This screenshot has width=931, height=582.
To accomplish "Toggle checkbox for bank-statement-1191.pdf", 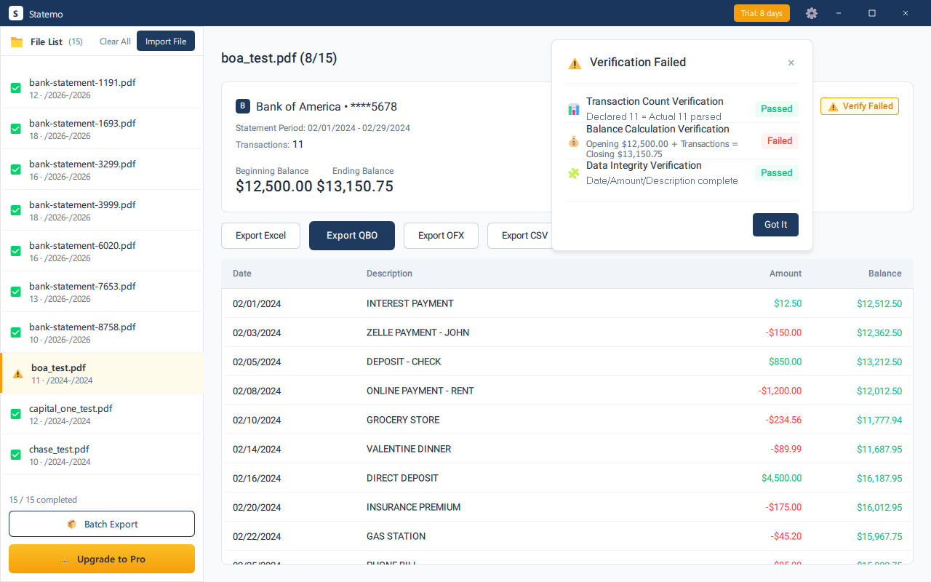I will (x=15, y=88).
